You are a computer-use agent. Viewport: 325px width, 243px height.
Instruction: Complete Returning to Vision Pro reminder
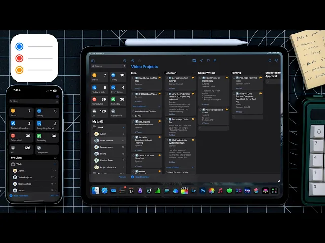(167, 119)
